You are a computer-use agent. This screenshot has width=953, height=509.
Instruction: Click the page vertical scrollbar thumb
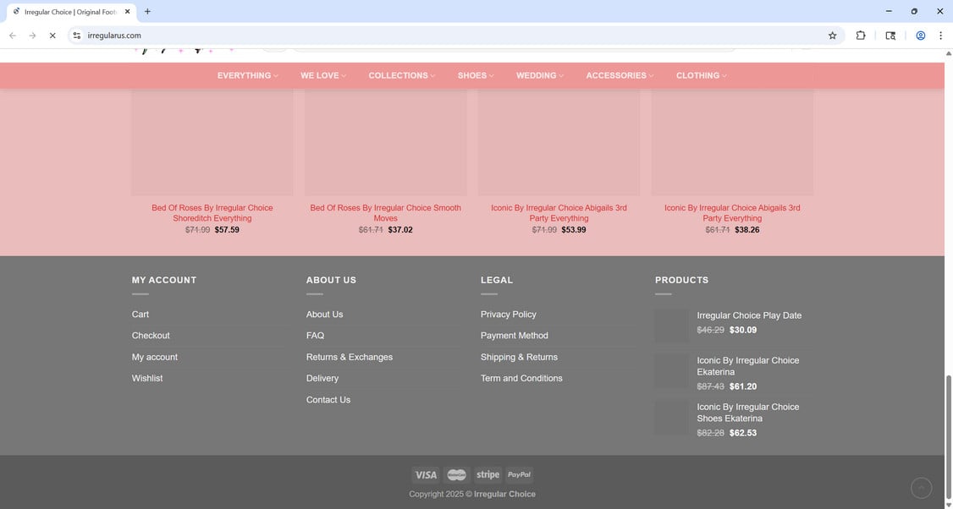coord(948,436)
